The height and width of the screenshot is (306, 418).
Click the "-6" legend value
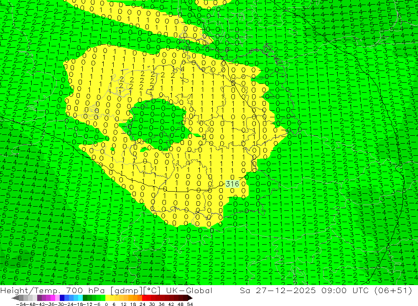(97, 304)
